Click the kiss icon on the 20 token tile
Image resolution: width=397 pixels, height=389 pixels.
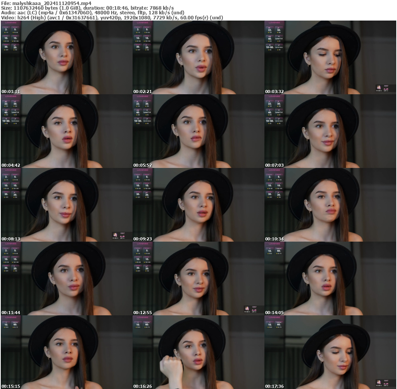(x=15, y=45)
